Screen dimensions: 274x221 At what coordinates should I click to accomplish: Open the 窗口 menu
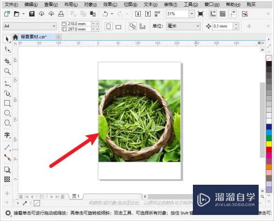pyautogui.click(x=212, y=4)
